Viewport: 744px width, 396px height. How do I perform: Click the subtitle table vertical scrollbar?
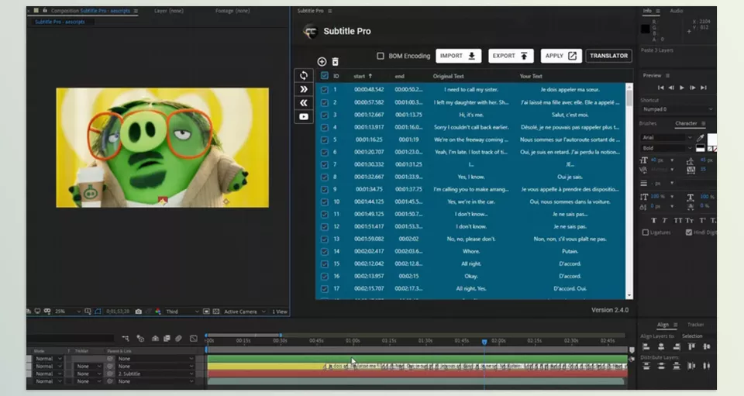coord(629,191)
